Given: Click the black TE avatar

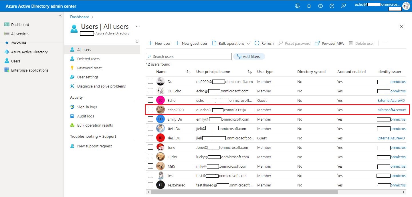Looking at the screenshot, I should tap(161, 185).
